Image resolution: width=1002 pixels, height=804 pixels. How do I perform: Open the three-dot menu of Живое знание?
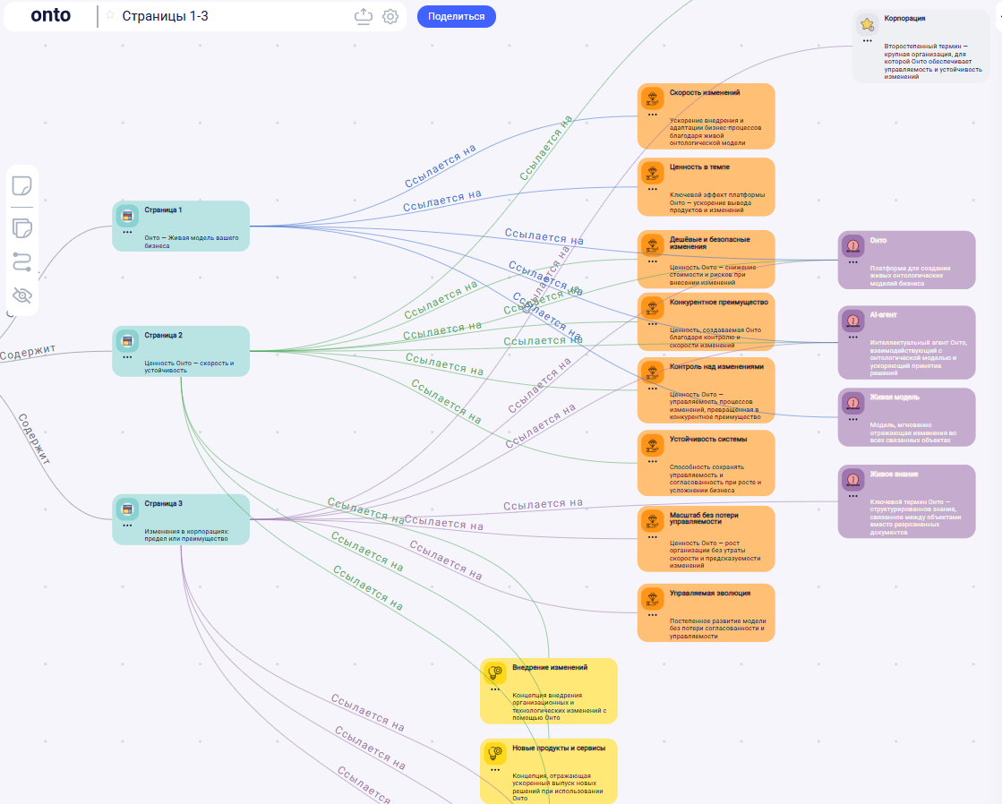(x=853, y=497)
